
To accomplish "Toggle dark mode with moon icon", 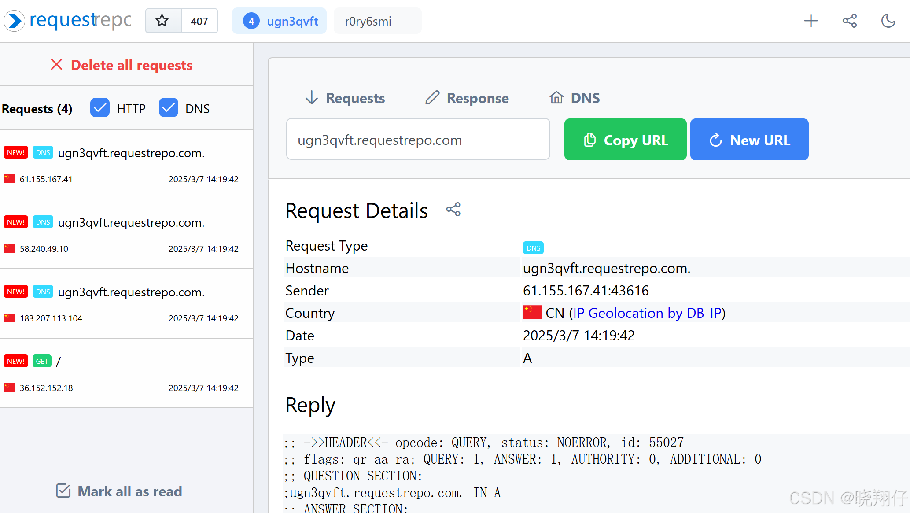I will [888, 21].
